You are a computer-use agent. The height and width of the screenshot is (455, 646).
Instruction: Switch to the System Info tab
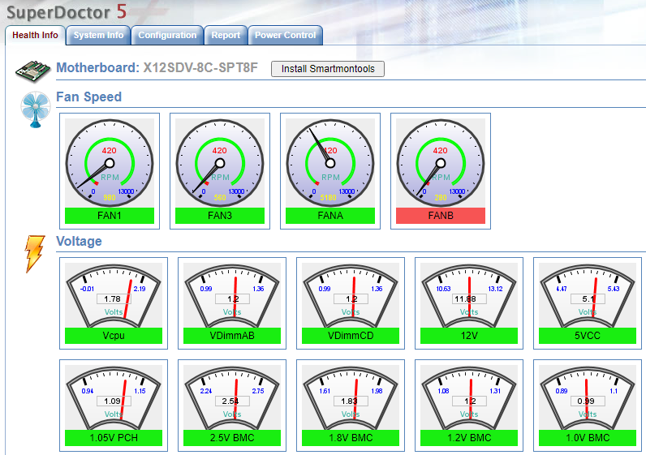point(98,36)
